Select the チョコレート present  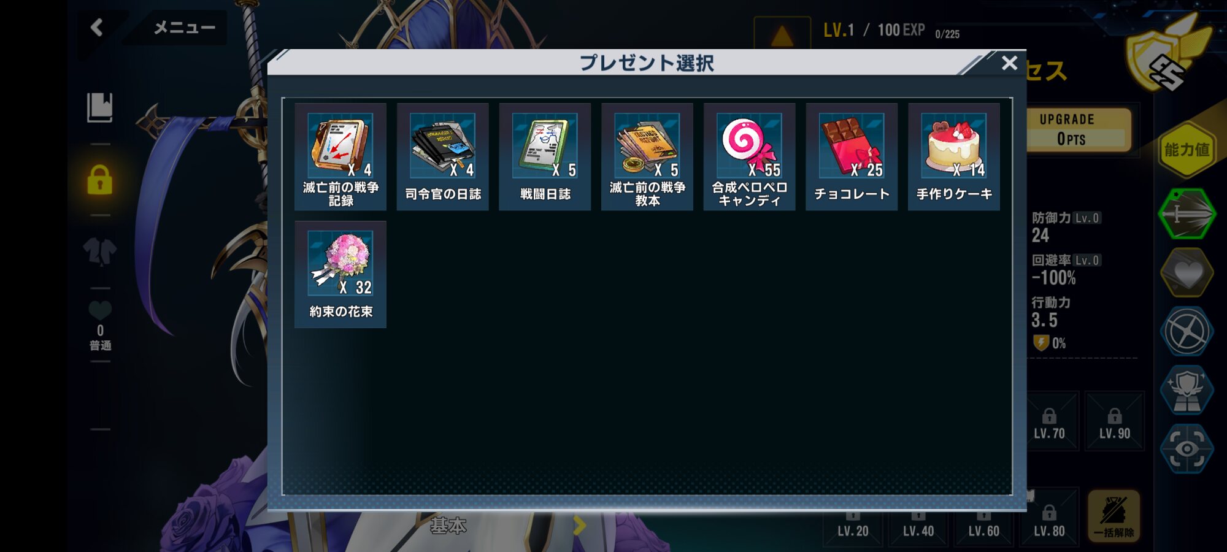click(852, 157)
